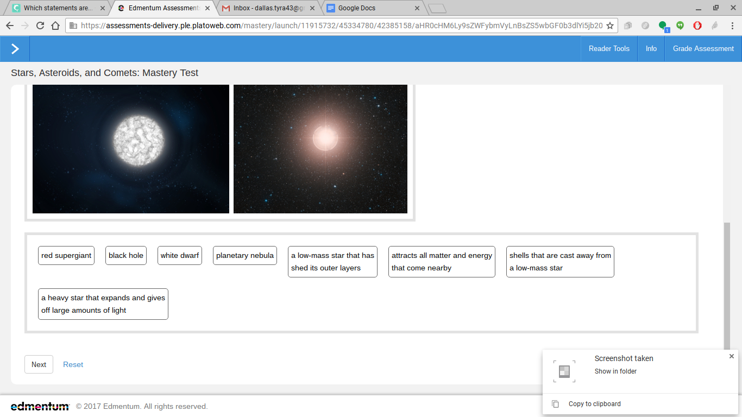This screenshot has width=742, height=417.
Task: Dismiss Screenshot taken notification
Action: click(731, 356)
